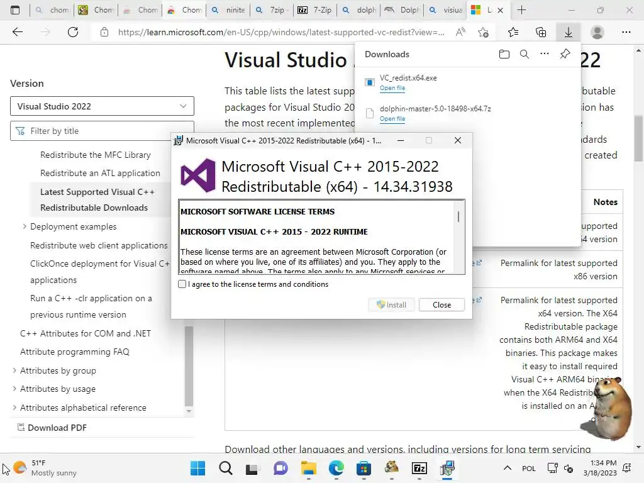This screenshot has width=644, height=483.
Task: Search downloads using magnifier icon
Action: pos(525,54)
